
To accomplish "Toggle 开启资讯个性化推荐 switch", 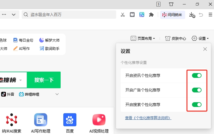I will pos(196,75).
